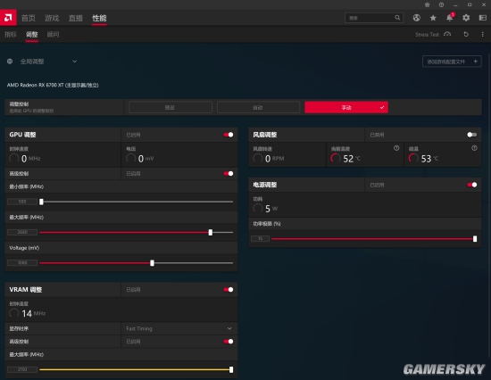Viewport: 491px width, 380px height.
Task: Switch to the 游戏 tab
Action: [52, 18]
